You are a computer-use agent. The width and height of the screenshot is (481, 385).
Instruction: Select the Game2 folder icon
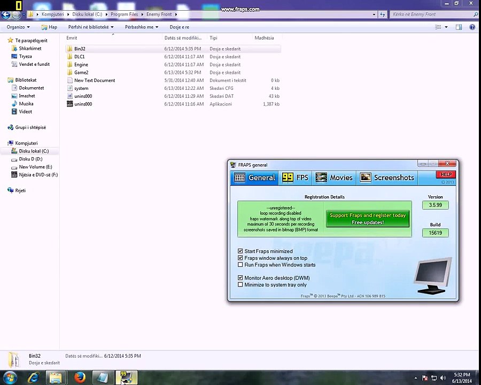[x=69, y=73]
